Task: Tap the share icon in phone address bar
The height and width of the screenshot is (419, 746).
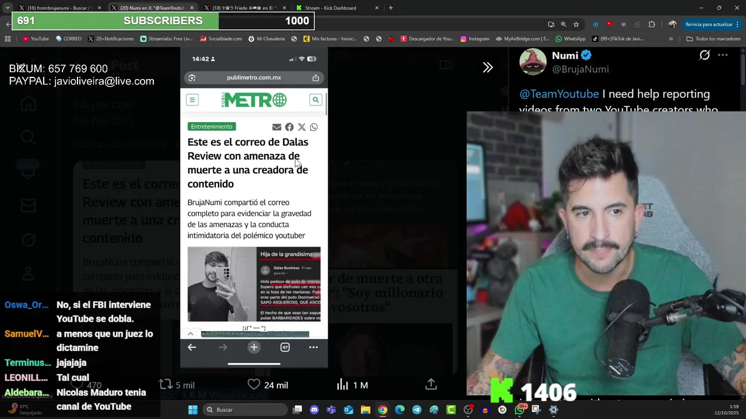Action: coord(315,77)
